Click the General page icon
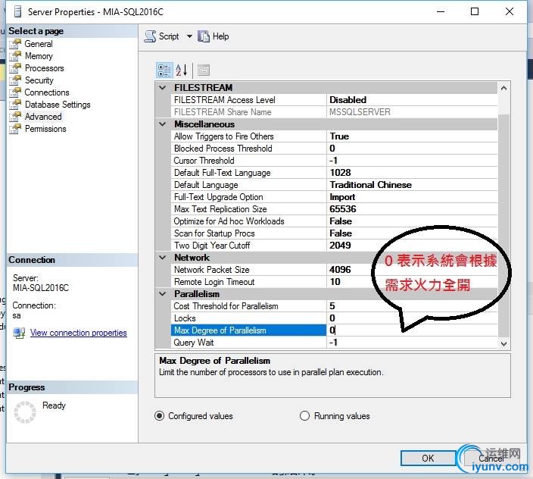 point(15,44)
